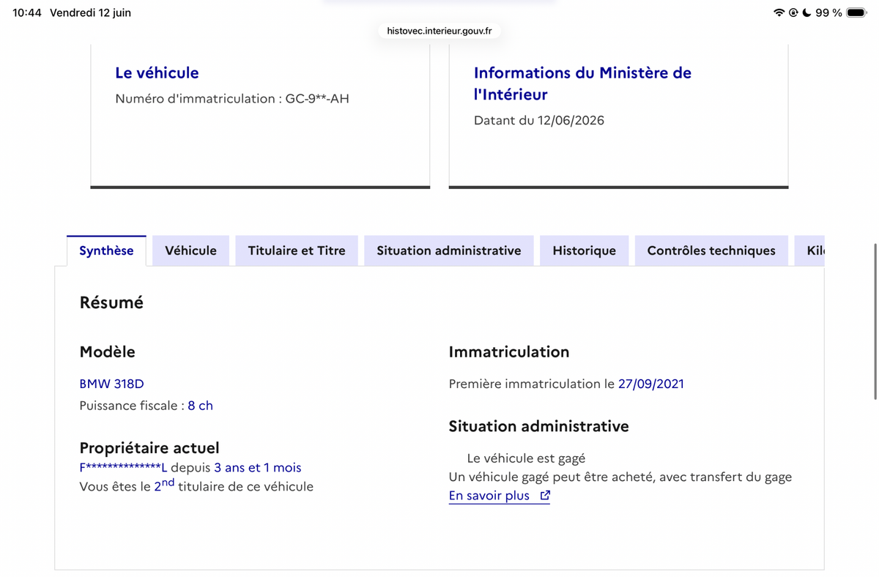Click the Datant du 12/06/2026 text
The height and width of the screenshot is (577, 879).
(539, 121)
